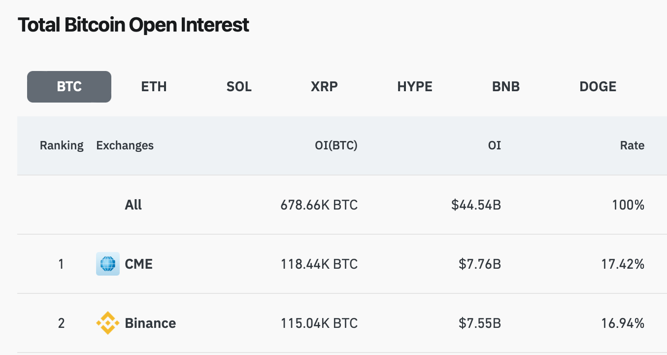This screenshot has width=667, height=355.
Task: Switch to the ETH tab
Action: click(154, 87)
